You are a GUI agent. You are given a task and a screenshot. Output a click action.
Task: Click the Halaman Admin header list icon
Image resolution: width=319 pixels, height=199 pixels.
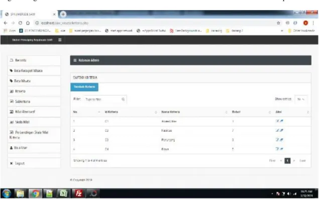[75, 60]
